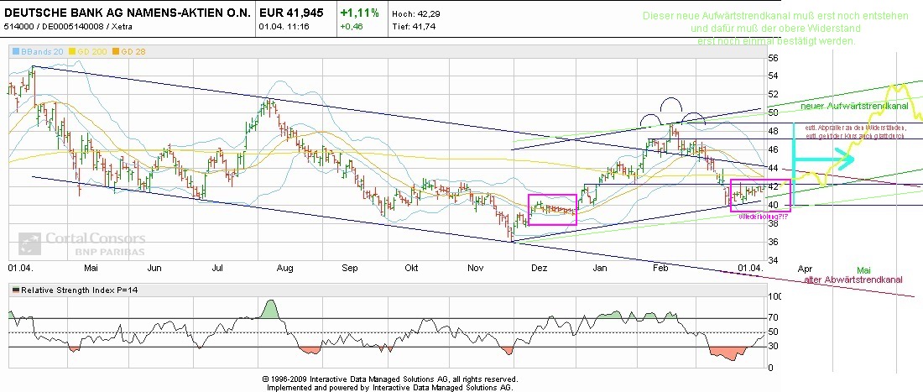Image resolution: width=923 pixels, height=392 pixels.
Task: Click the GD 28 legend color square
Action: coord(117,52)
